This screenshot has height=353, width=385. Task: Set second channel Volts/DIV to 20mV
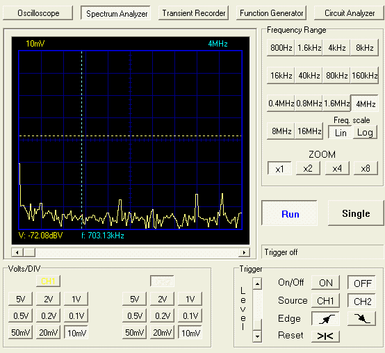coord(162,332)
